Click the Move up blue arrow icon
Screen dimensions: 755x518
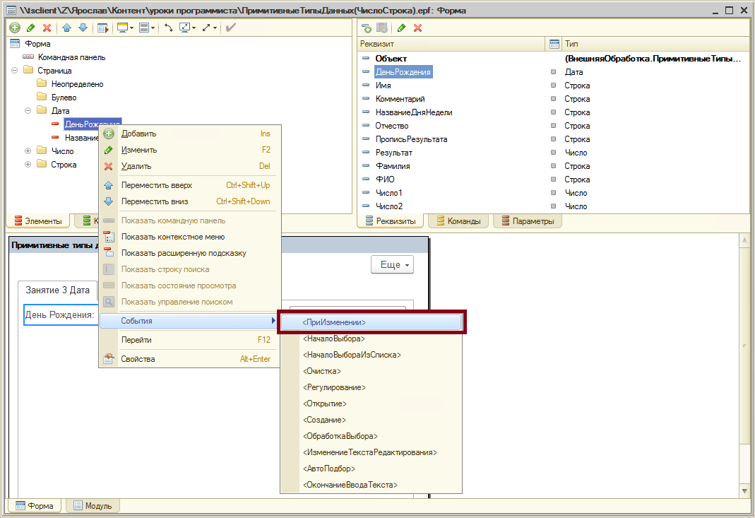pyautogui.click(x=67, y=28)
